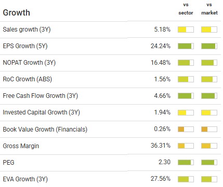This screenshot has height=187, width=223.
Task: Click the 24.24% EPS Growth value
Action: coord(161,46)
